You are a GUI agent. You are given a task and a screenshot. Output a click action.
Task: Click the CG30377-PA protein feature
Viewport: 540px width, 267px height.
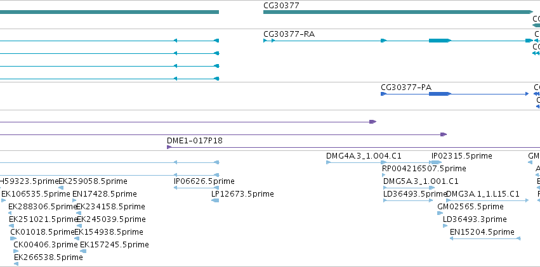coord(454,94)
